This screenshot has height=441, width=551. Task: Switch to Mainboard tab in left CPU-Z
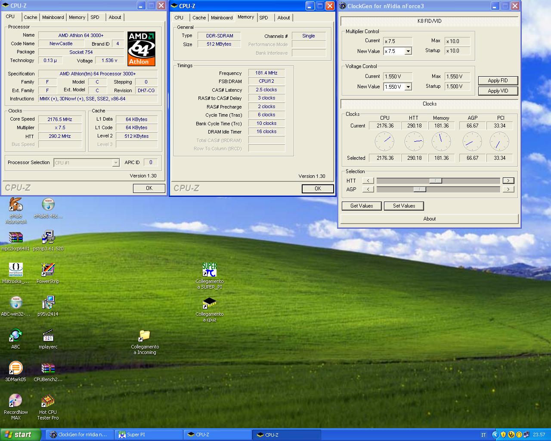click(53, 17)
